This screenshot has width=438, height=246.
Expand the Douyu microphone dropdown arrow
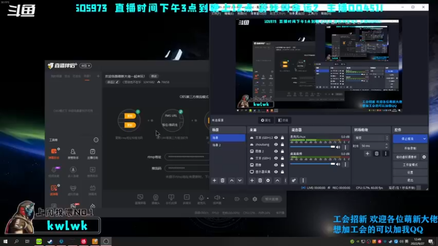click(x=208, y=198)
